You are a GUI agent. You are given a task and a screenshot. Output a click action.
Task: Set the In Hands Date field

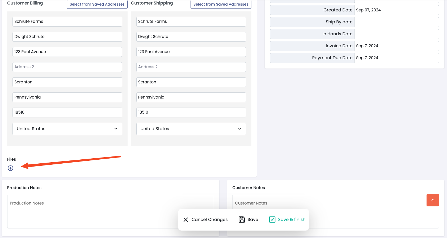pyautogui.click(x=397, y=34)
